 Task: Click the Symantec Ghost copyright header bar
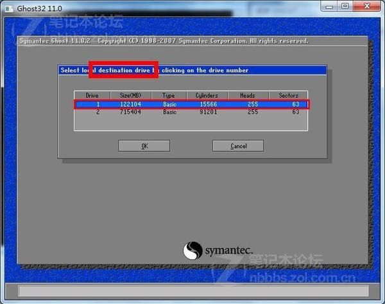[193, 41]
